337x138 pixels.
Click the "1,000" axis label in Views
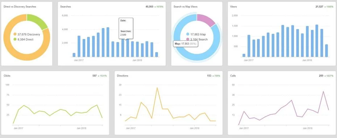[235, 36]
